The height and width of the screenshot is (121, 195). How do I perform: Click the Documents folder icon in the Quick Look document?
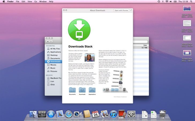click(72, 90)
